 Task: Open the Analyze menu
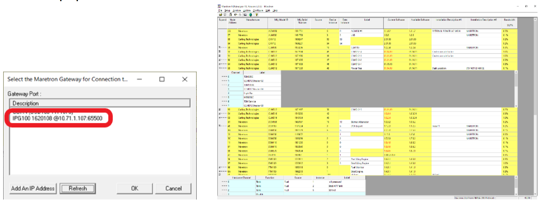pyautogui.click(x=237, y=10)
